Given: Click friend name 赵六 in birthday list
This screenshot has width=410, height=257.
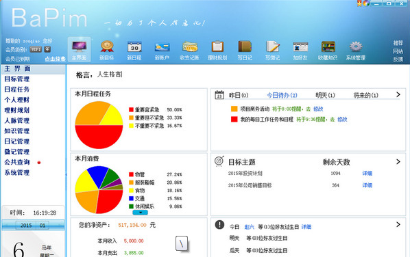Looking at the screenshot, I should pos(249,227).
